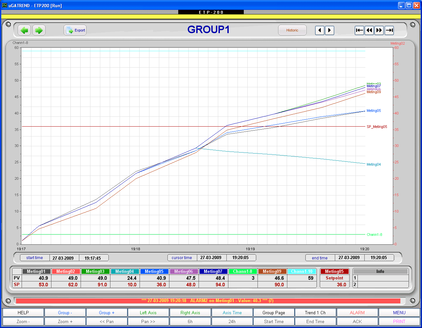
Task: Fast-forward trend with the double-right arrows
Action: coord(379,31)
